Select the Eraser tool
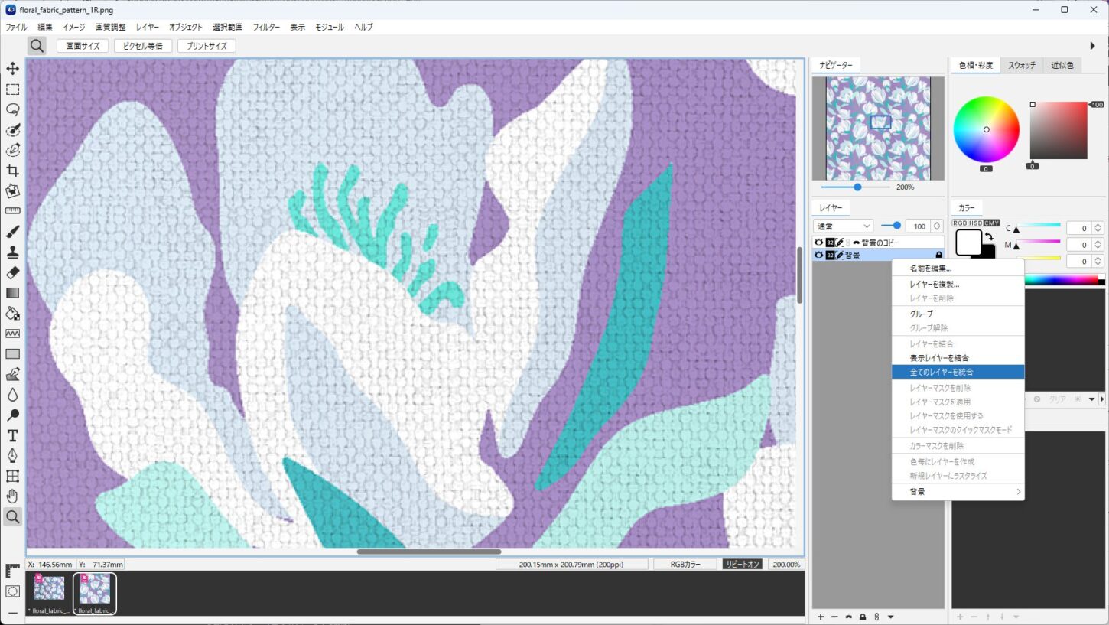The image size is (1109, 625). (12, 272)
